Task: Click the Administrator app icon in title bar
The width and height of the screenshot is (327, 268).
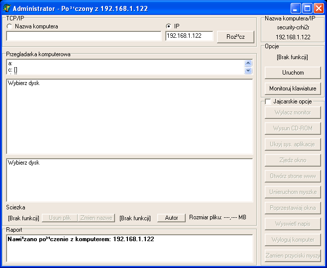Action: 7,8
